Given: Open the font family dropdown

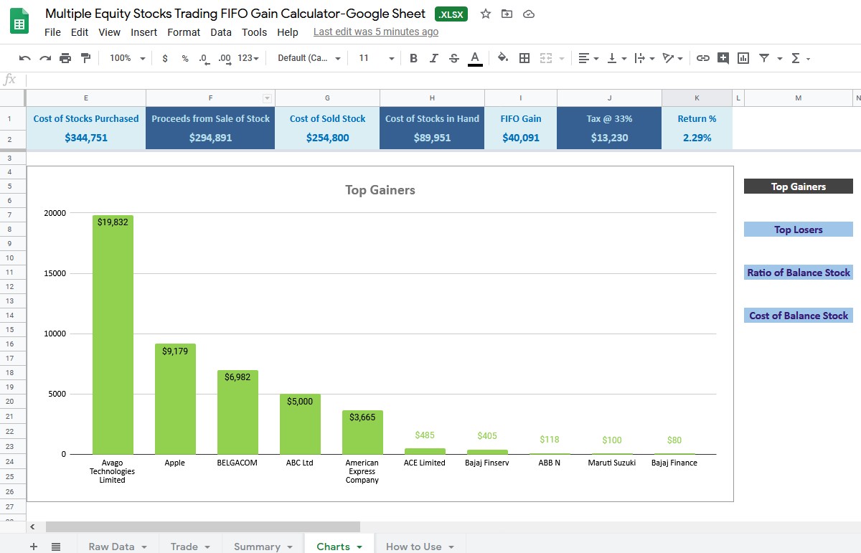Looking at the screenshot, I should click(x=309, y=58).
